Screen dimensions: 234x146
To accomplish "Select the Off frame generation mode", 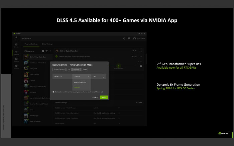I will coord(69,69).
